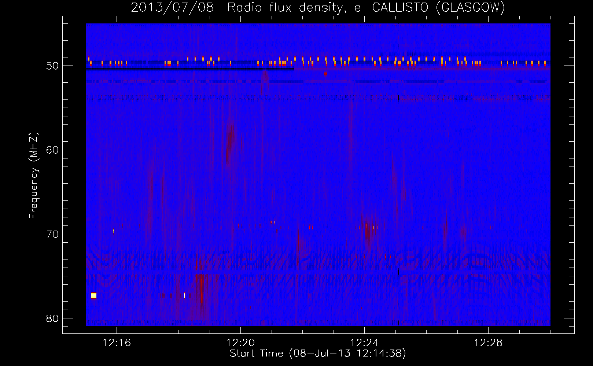Click the 70 frequency tick label
This screenshot has height=366, width=593.
pos(52,234)
